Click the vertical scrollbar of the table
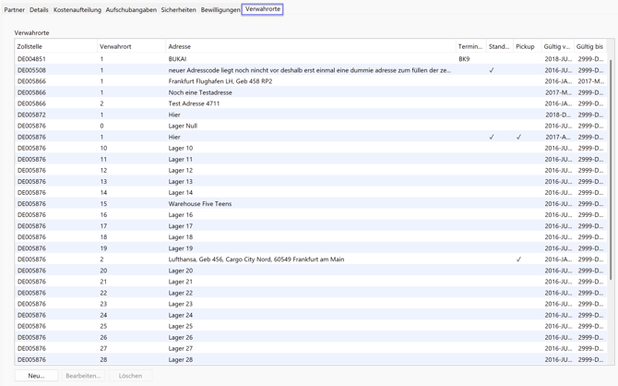The image size is (618, 386). [610, 166]
